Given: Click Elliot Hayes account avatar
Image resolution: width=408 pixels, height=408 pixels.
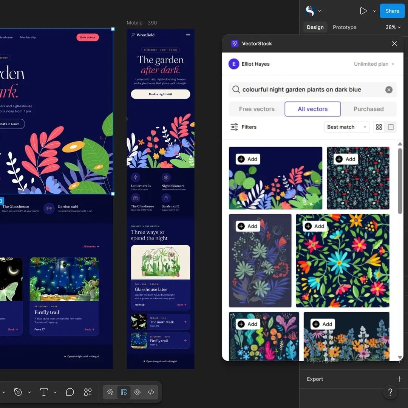Looking at the screenshot, I should point(234,64).
